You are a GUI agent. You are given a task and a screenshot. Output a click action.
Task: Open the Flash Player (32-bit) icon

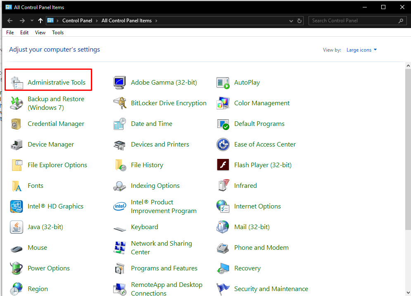pos(223,165)
